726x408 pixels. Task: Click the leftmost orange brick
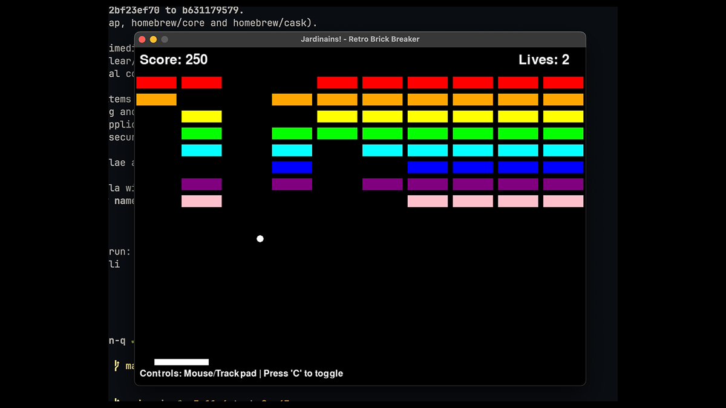coord(156,100)
